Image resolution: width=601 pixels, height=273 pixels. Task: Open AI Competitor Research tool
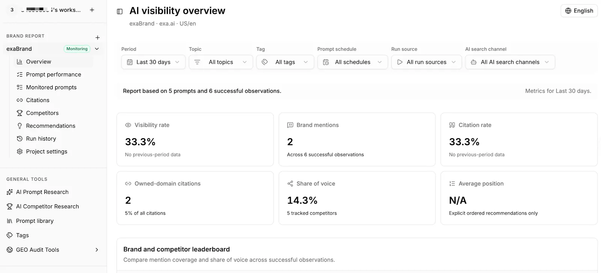[x=53, y=207]
